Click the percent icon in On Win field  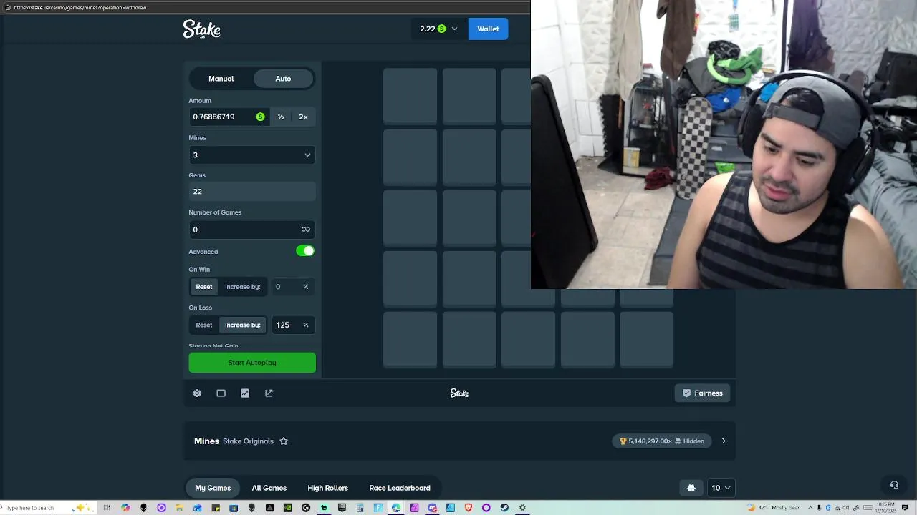click(x=305, y=287)
